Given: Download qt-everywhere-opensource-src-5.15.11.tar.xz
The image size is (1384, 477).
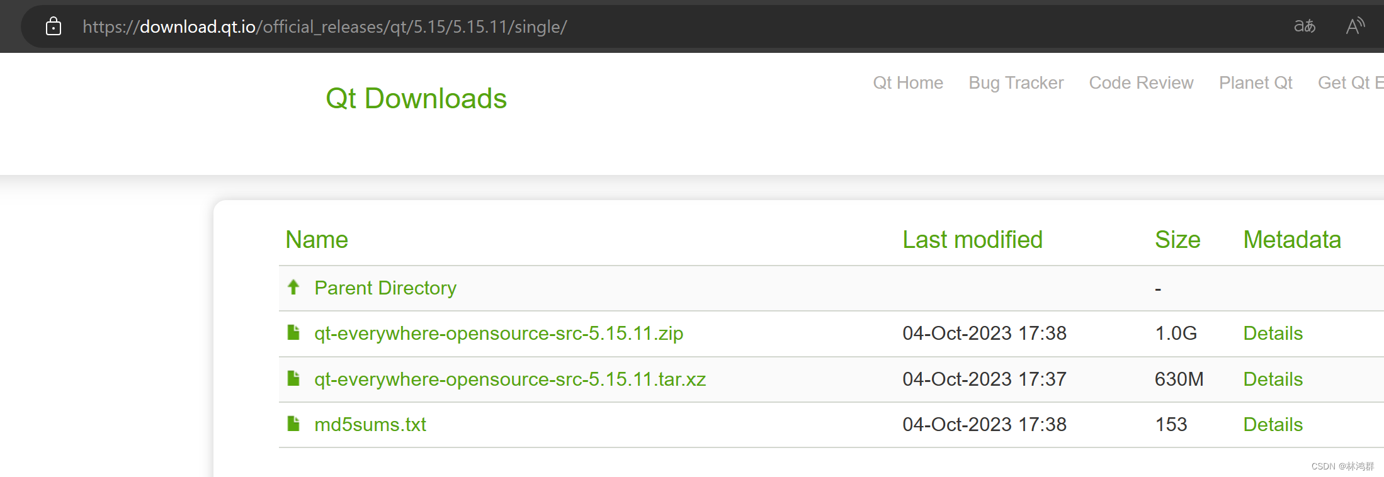Looking at the screenshot, I should coord(510,379).
